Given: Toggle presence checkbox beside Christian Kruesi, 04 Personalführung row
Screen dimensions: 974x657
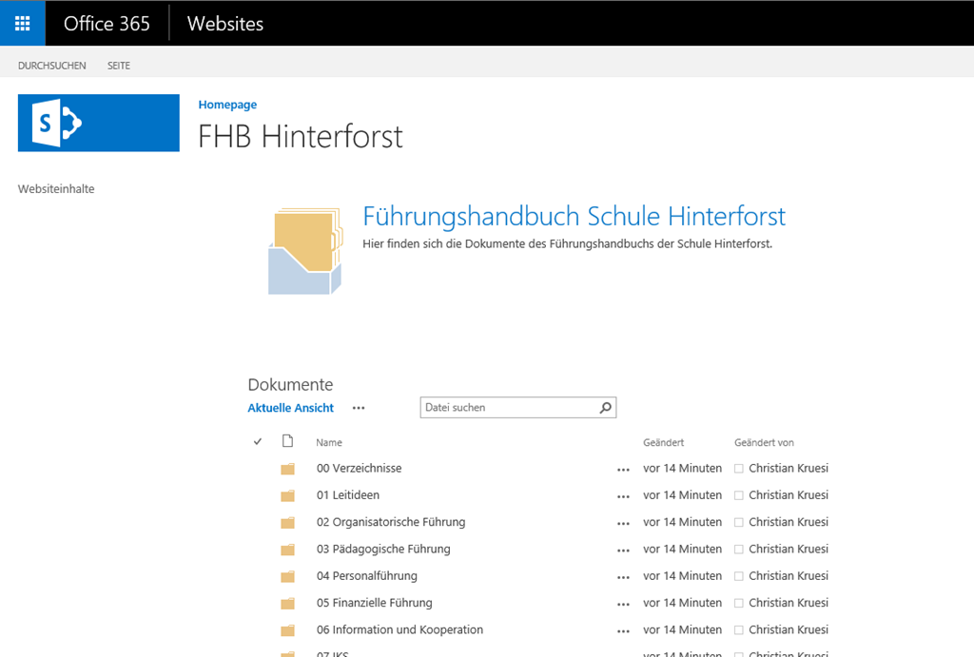Looking at the screenshot, I should [x=739, y=576].
